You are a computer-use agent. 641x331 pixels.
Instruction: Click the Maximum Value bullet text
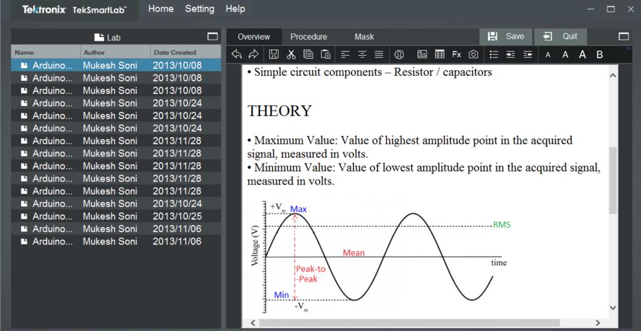point(410,147)
